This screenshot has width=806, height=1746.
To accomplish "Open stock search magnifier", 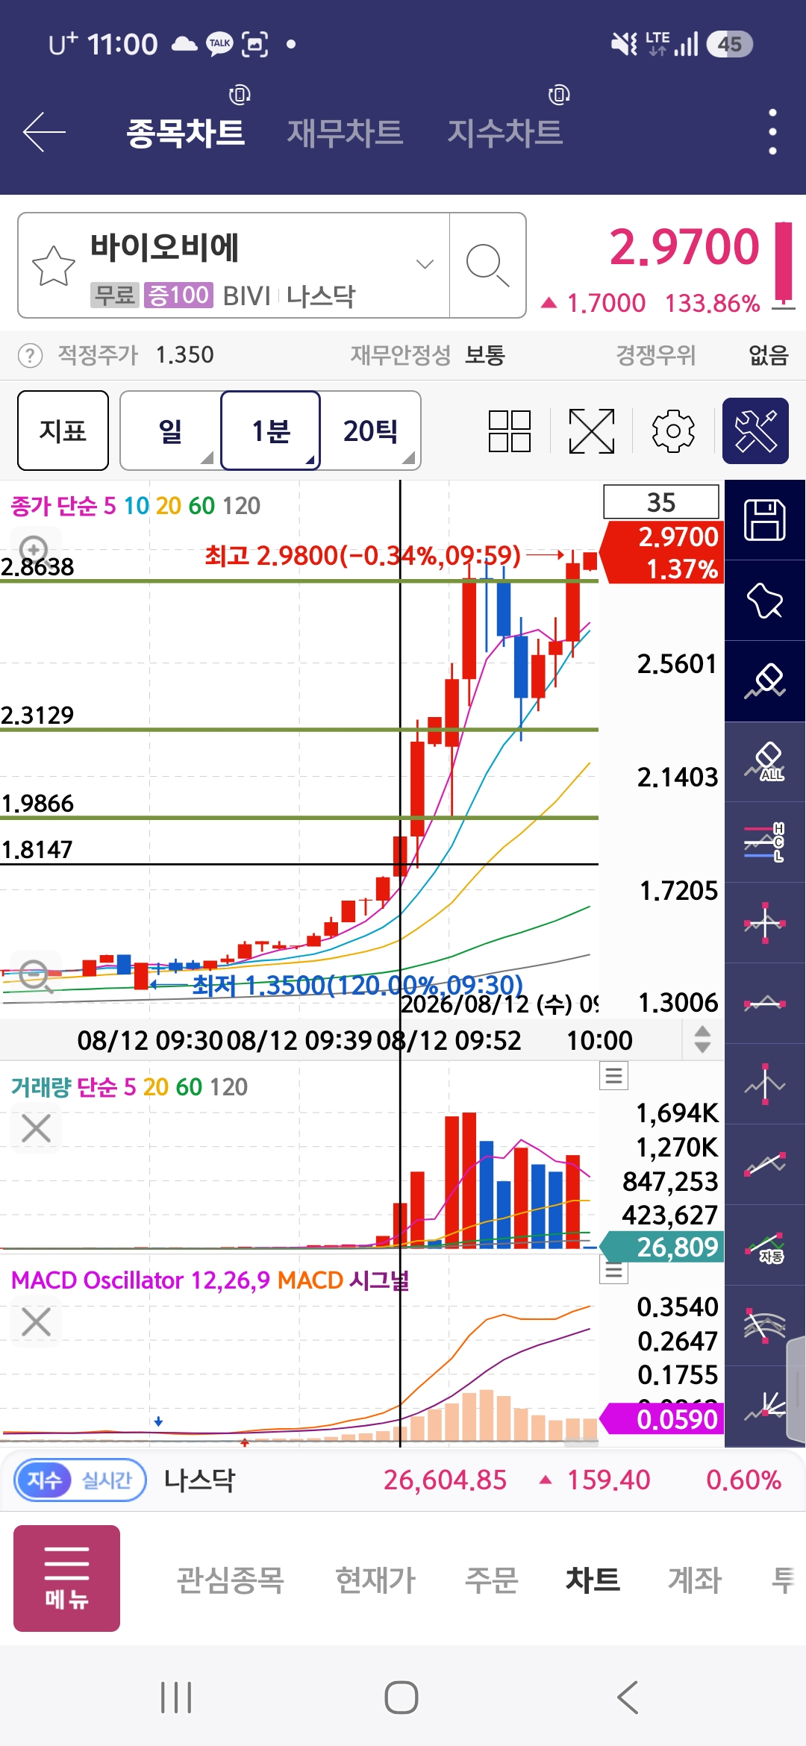I will 487,265.
